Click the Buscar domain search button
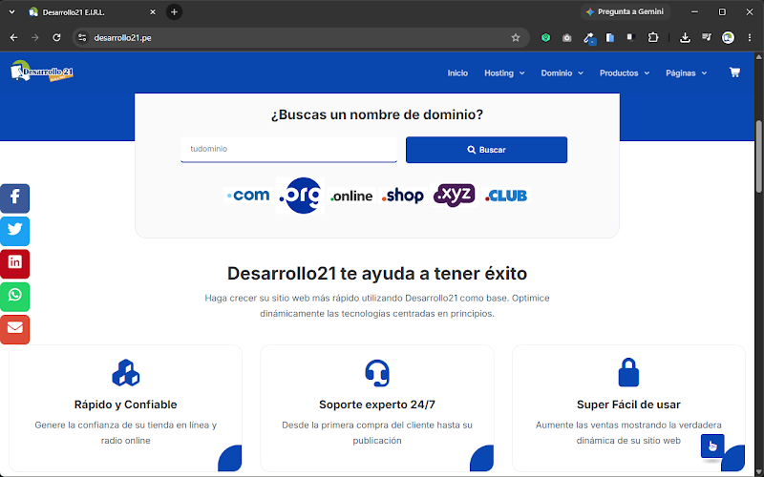Screen dimensions: 764x477 [486, 150]
